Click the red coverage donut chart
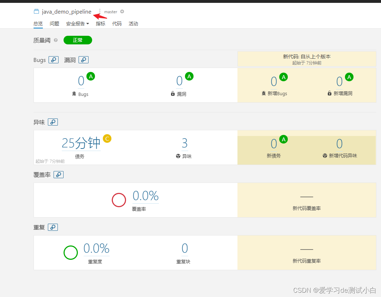Viewport: 381px width, 297px height. 119,200
